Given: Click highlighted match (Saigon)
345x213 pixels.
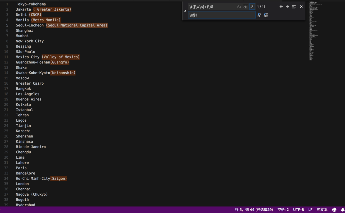Looking at the screenshot, I should (58, 178).
